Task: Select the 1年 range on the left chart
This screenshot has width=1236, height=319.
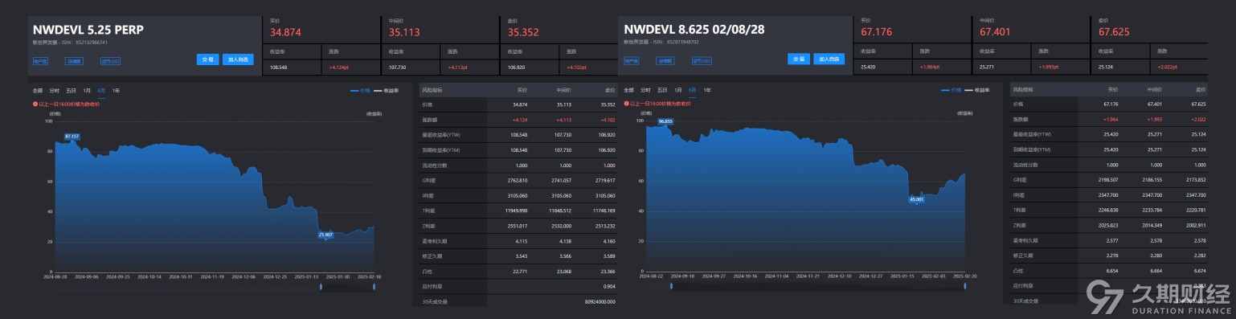Action: point(117,91)
